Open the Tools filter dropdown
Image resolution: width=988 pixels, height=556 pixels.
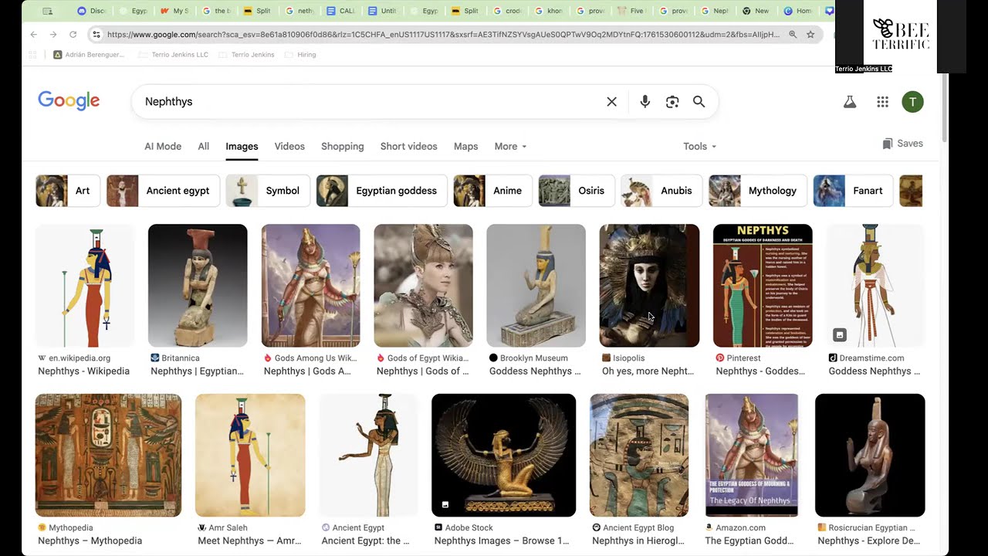[699, 147]
